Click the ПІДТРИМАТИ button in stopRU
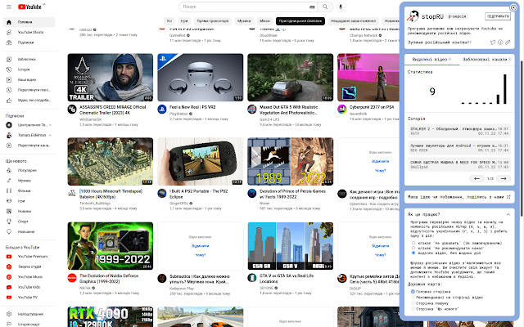 (x=498, y=16)
